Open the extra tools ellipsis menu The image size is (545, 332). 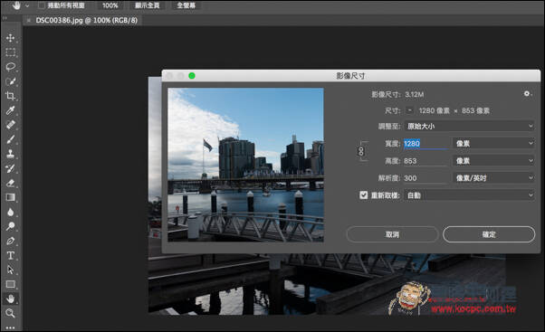11,327
